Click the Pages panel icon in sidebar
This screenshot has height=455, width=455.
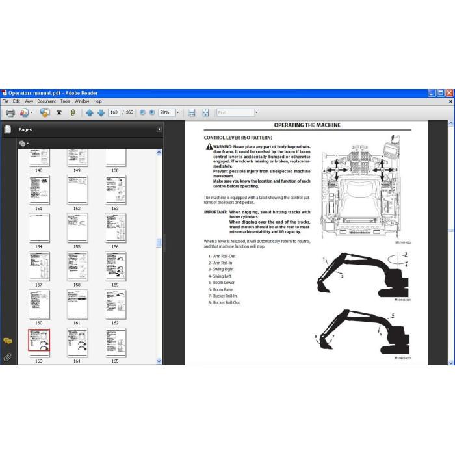[x=8, y=129]
